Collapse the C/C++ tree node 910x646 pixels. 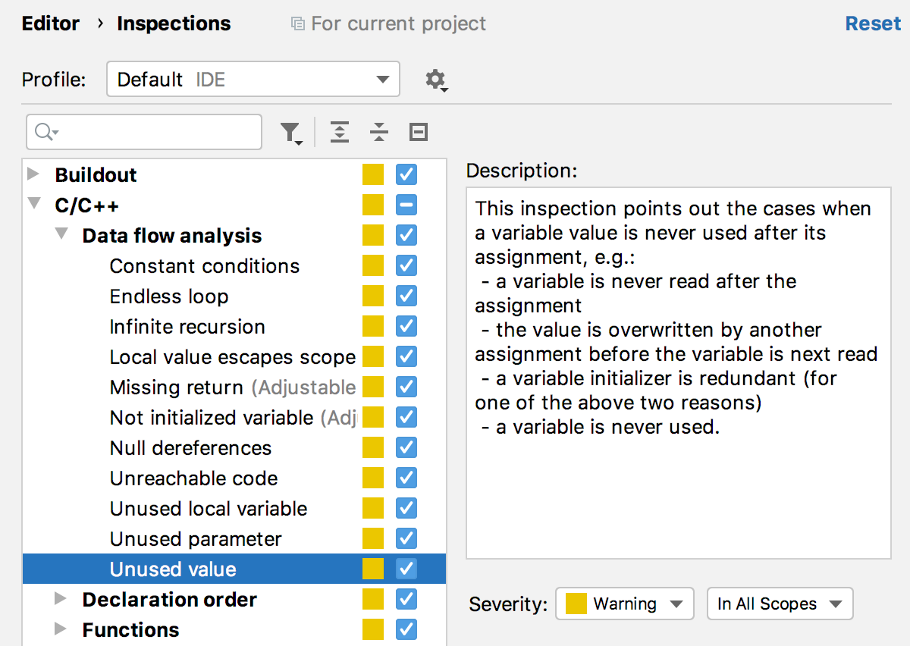tap(33, 204)
